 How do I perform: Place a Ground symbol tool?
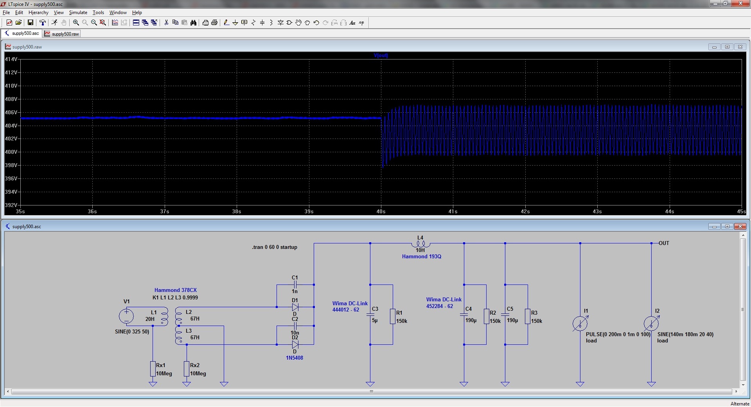[x=235, y=23]
